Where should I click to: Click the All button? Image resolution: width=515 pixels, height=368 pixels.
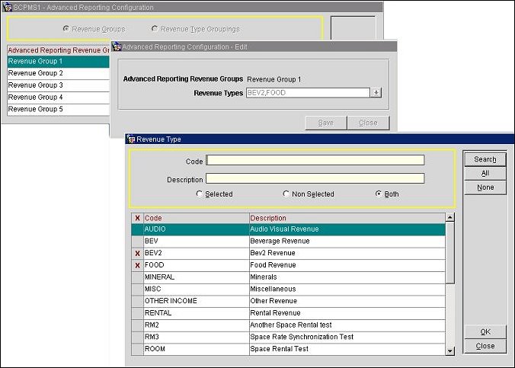(x=485, y=174)
